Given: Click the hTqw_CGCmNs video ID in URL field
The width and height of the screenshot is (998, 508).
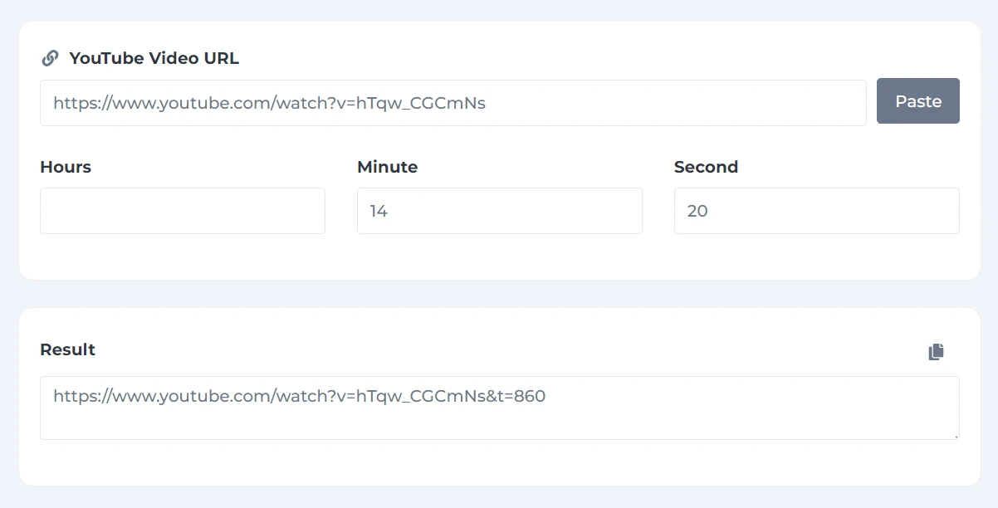Looking at the screenshot, I should [x=421, y=103].
